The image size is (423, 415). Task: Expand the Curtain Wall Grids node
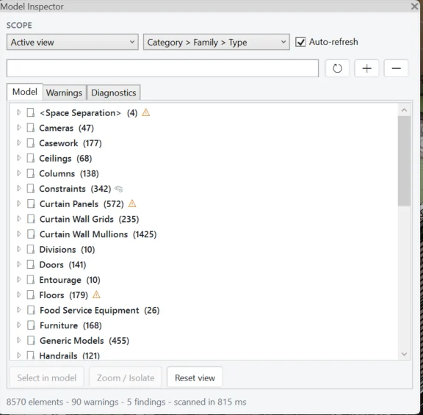18,219
